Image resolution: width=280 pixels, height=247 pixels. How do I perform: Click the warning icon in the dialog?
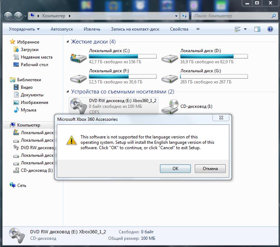pyautogui.click(x=72, y=140)
